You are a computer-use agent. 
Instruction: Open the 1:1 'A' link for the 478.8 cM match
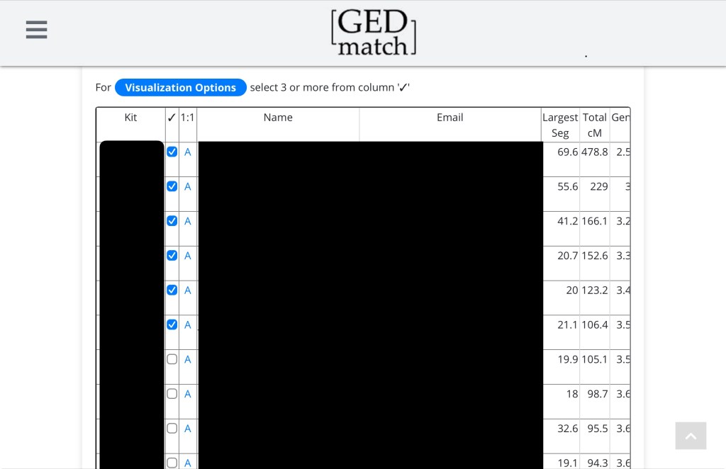(188, 152)
